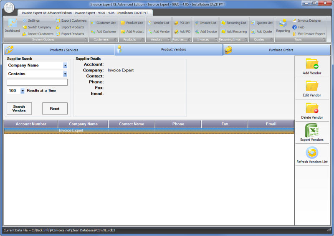The width and height of the screenshot is (334, 236).
Task: Expand the Tools group launcher
Action: pos(324,40)
